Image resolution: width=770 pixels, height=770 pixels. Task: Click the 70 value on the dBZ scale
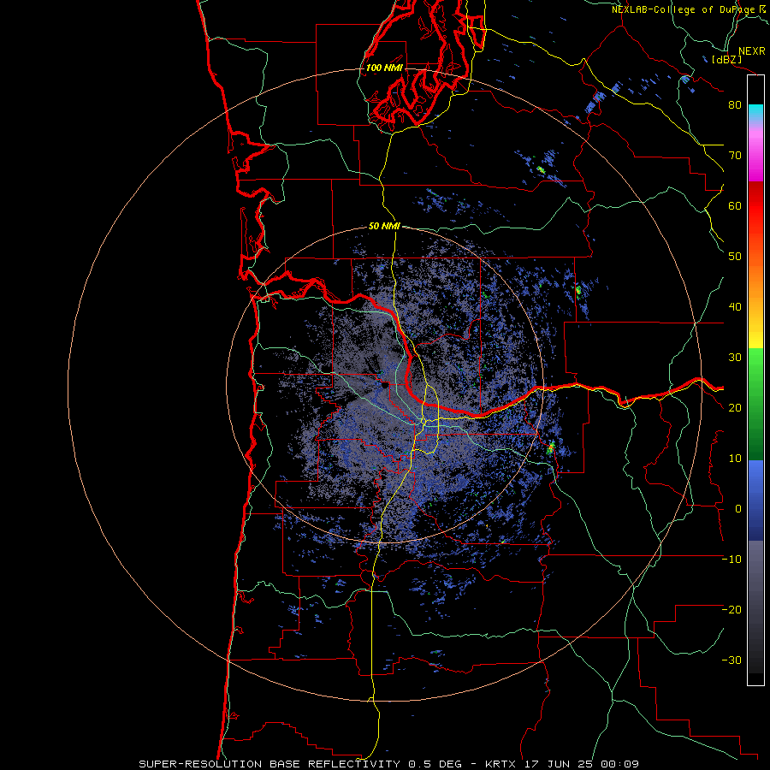point(735,156)
